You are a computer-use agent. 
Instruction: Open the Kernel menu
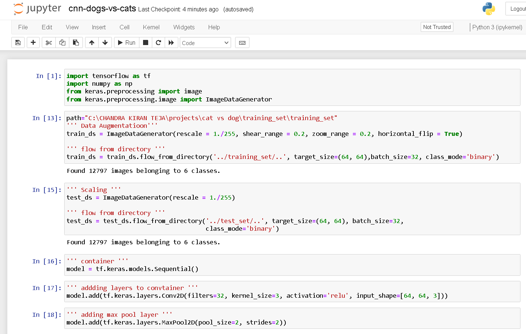tap(151, 27)
